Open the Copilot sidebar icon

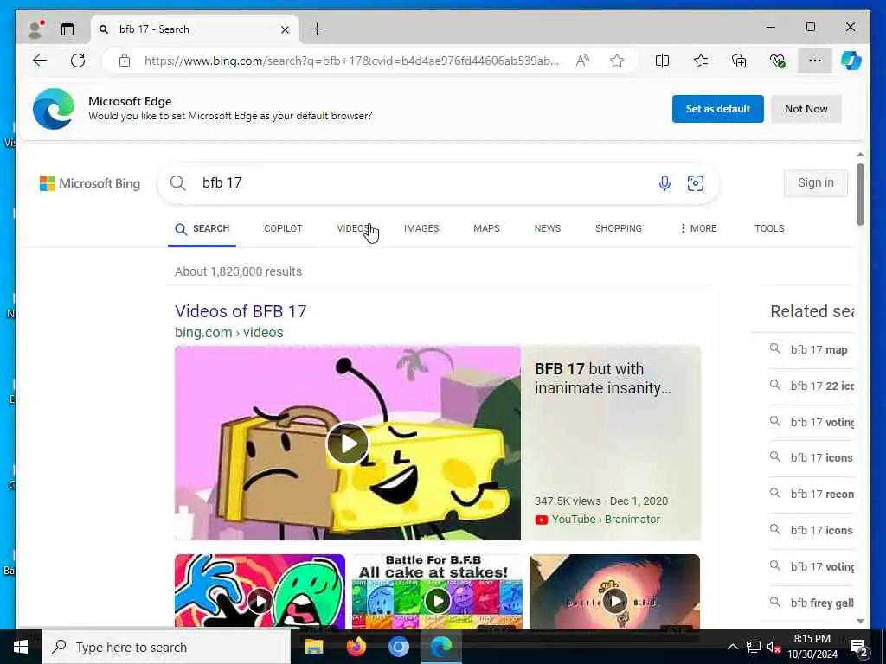[x=851, y=61]
